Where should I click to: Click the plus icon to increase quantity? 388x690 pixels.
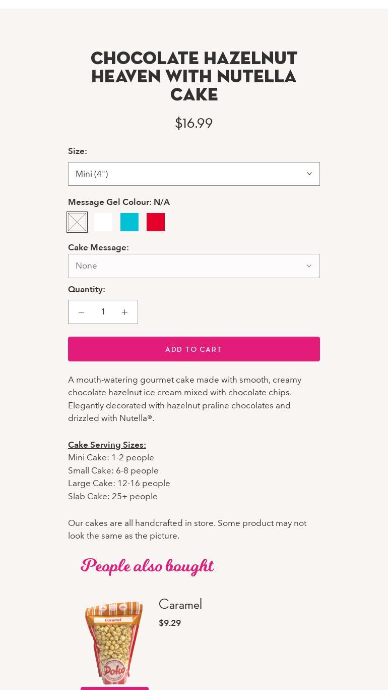(124, 312)
